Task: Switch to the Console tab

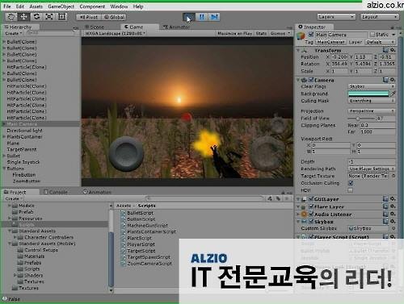Action: 56,192
